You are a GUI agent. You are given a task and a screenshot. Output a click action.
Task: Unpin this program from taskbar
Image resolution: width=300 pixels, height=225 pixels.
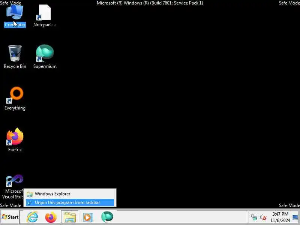tap(70, 202)
